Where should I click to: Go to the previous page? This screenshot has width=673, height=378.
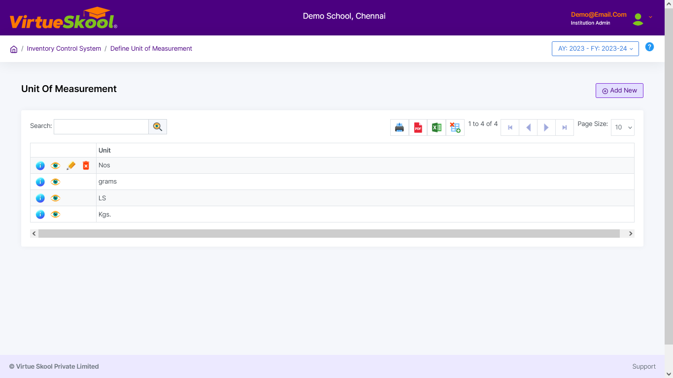point(528,127)
